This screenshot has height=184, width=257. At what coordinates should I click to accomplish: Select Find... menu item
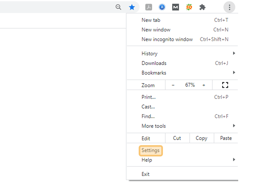click(x=182, y=116)
